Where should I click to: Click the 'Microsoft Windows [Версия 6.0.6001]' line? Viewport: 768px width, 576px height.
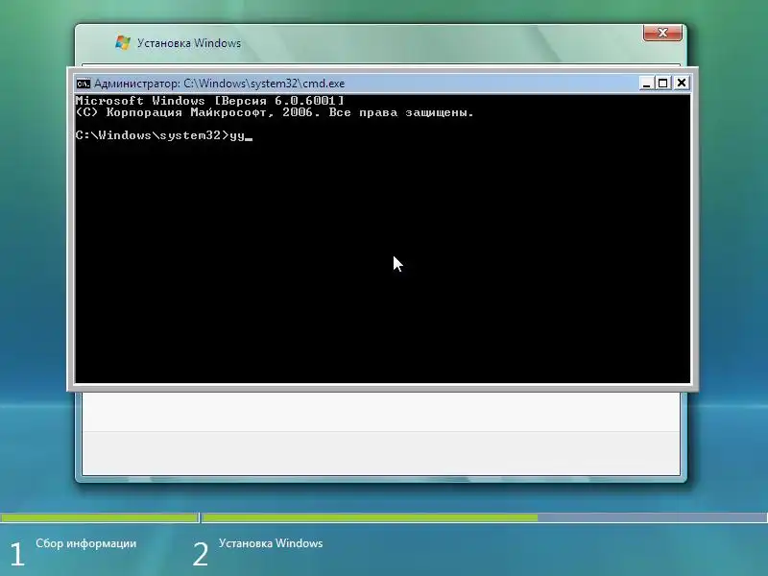click(x=209, y=101)
